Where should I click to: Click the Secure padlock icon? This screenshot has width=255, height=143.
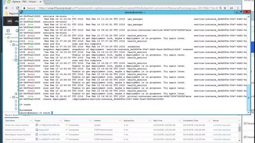click(24, 8)
